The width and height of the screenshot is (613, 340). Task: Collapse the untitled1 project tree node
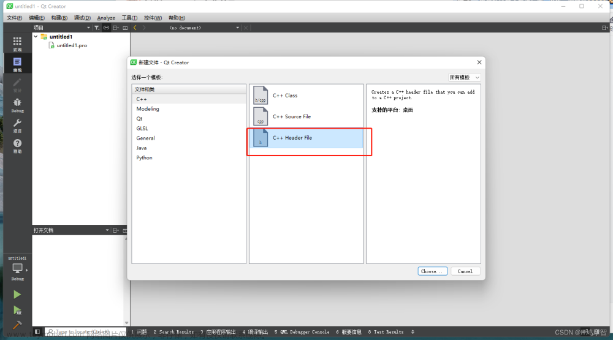36,36
